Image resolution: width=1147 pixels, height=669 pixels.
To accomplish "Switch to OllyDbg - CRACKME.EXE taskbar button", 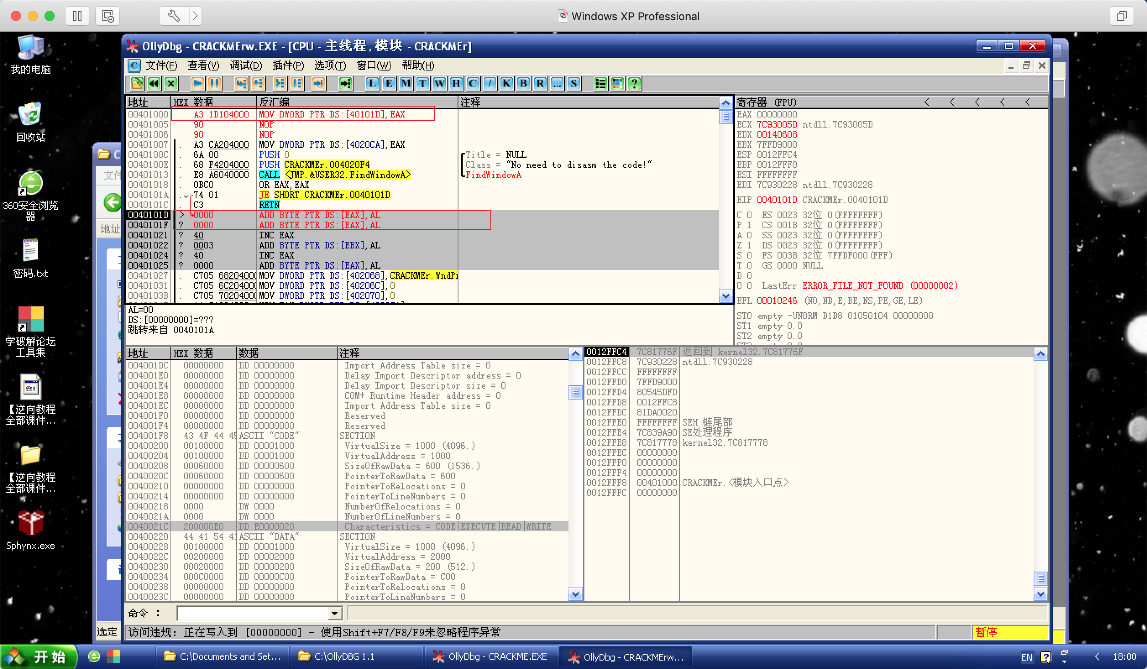I will coord(491,656).
